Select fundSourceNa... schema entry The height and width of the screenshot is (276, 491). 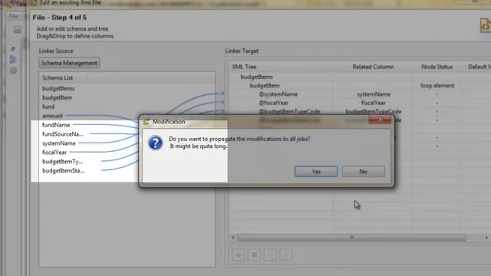coord(63,134)
